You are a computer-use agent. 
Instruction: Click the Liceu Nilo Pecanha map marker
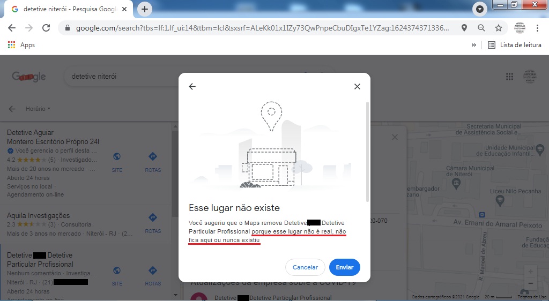point(500,201)
